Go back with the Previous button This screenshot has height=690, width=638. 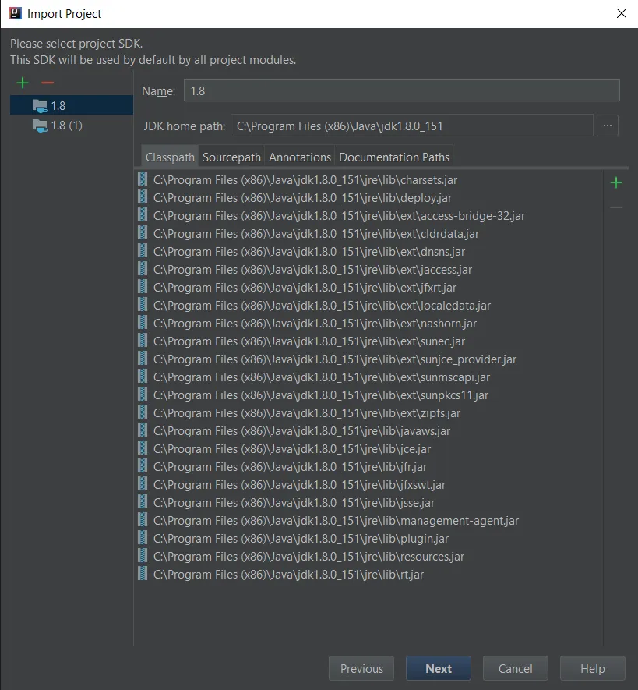click(x=361, y=668)
